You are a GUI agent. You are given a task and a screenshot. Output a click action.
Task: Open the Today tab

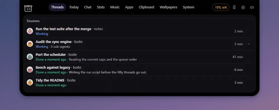click(74, 7)
